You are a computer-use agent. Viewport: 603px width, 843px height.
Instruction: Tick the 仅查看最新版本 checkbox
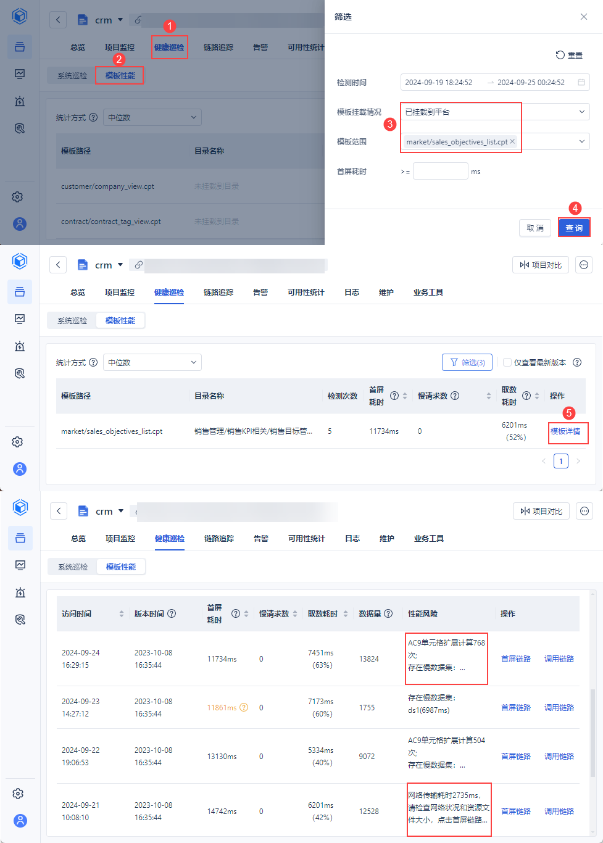507,362
